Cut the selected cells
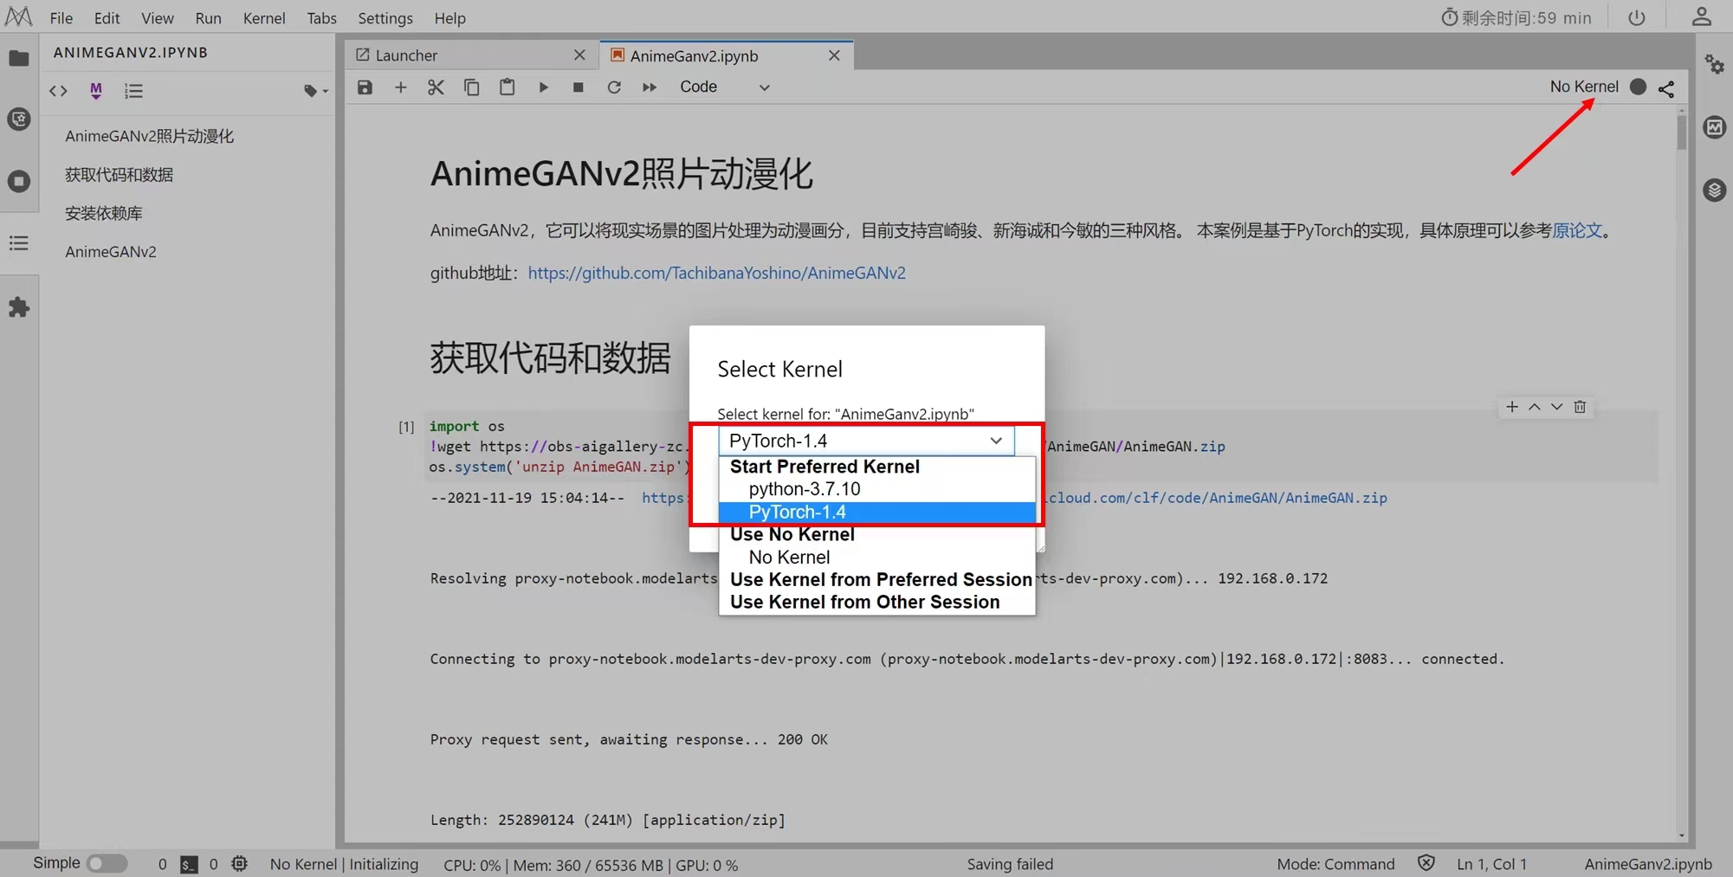The height and width of the screenshot is (877, 1733). pos(436,87)
